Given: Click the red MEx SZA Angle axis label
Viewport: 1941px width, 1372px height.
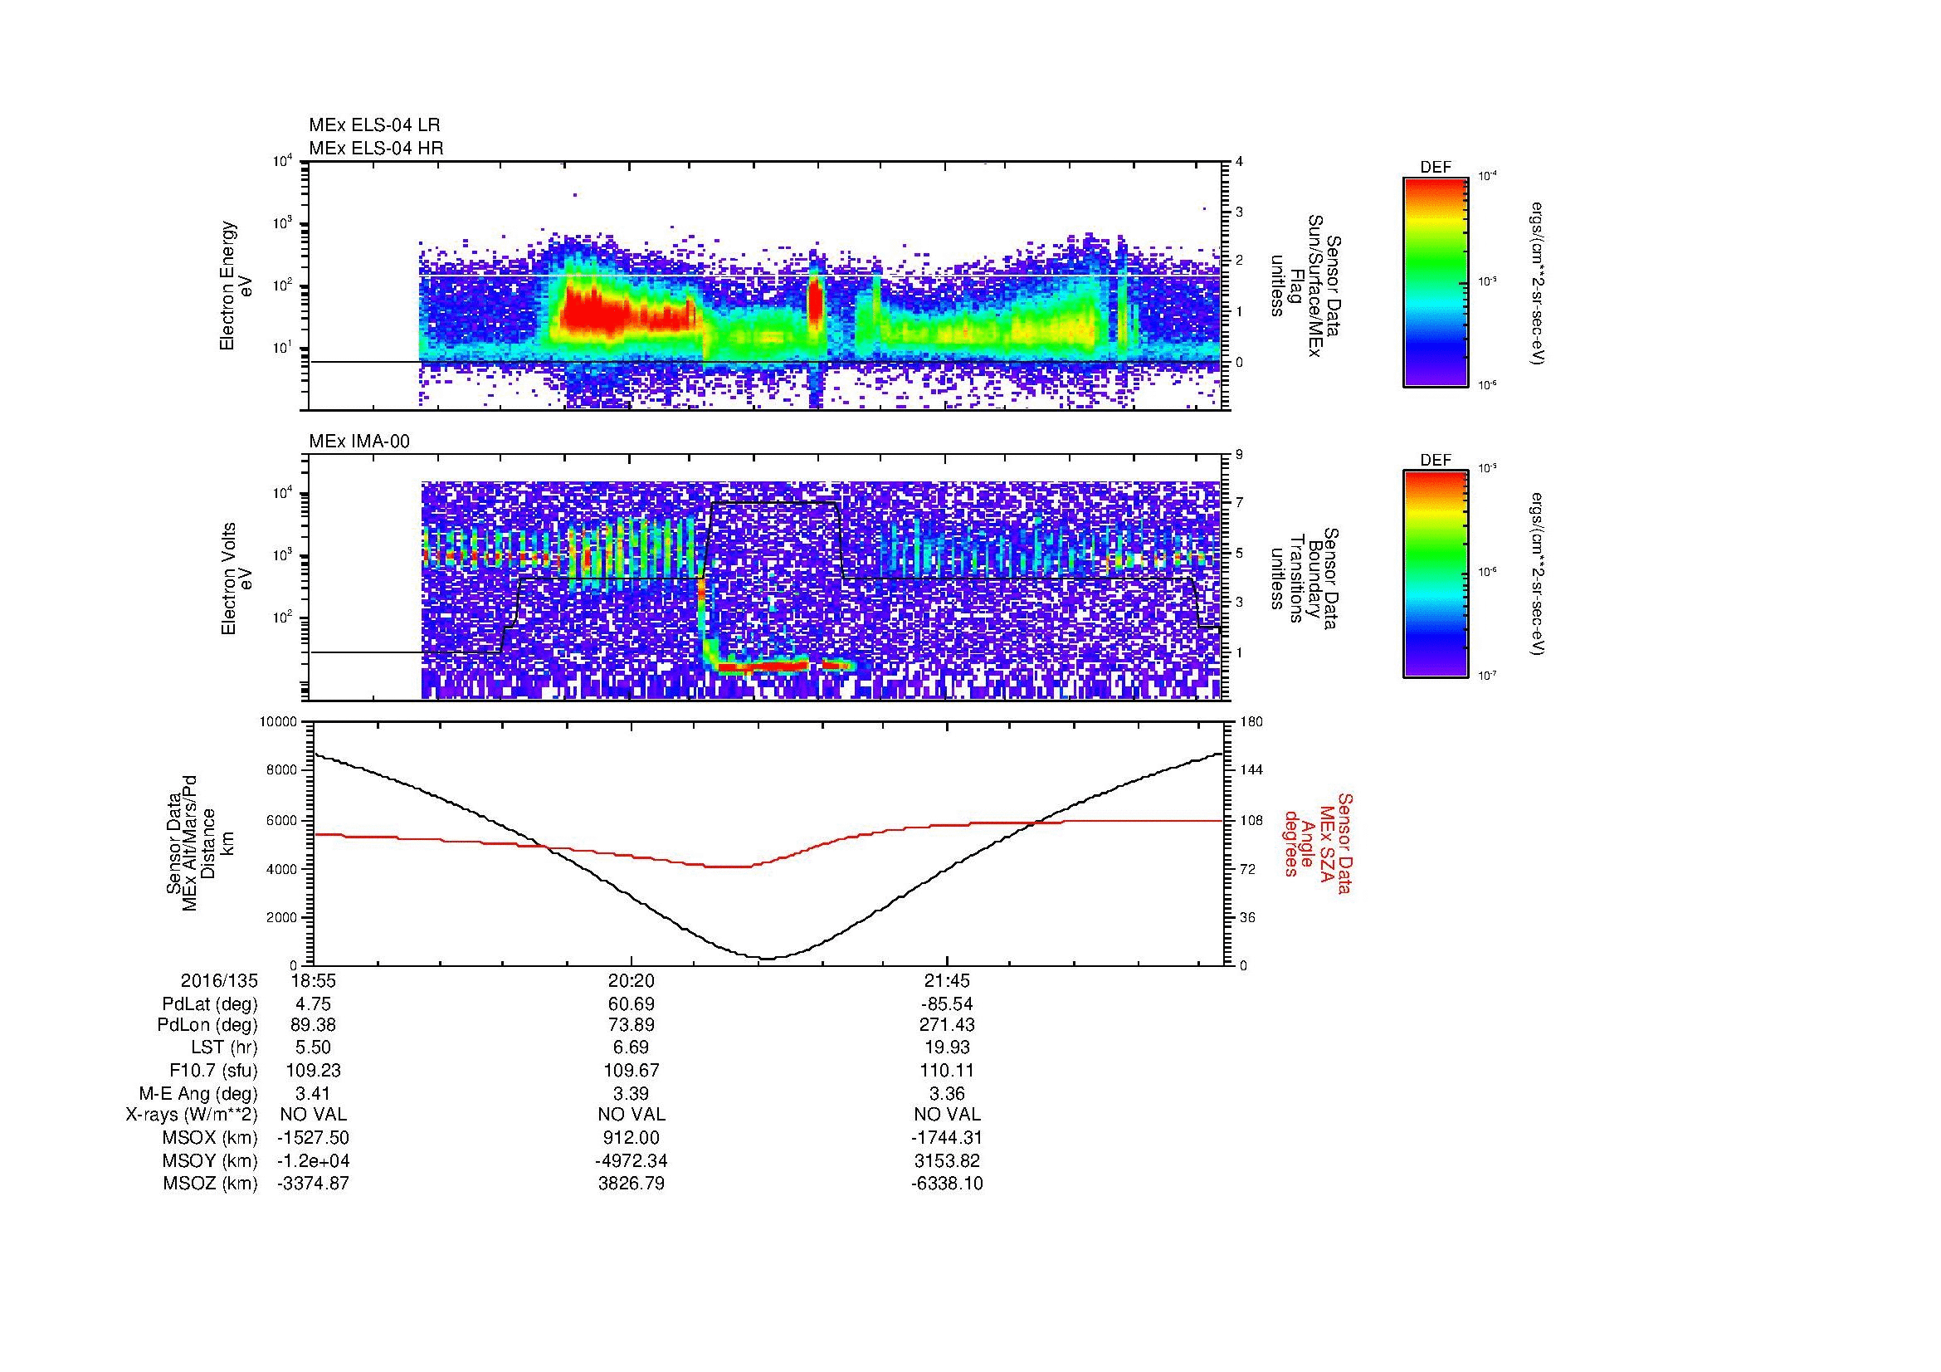Looking at the screenshot, I should point(1318,842).
